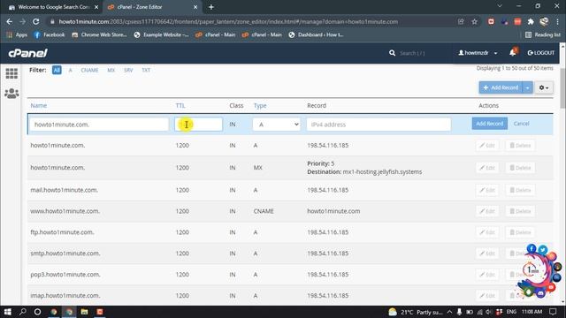Image resolution: width=566 pixels, height=318 pixels.
Task: Reload the page with the refresh icon
Action: (x=35, y=21)
